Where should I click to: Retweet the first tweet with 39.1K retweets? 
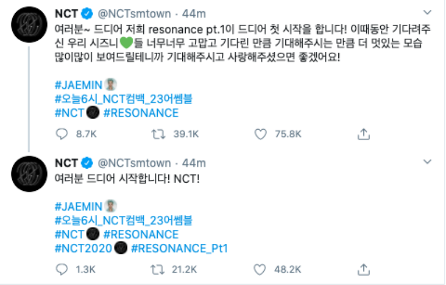pos(157,134)
